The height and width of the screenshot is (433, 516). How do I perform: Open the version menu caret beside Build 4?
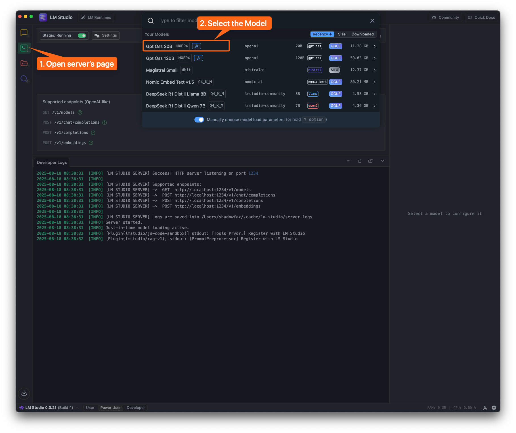click(77, 408)
